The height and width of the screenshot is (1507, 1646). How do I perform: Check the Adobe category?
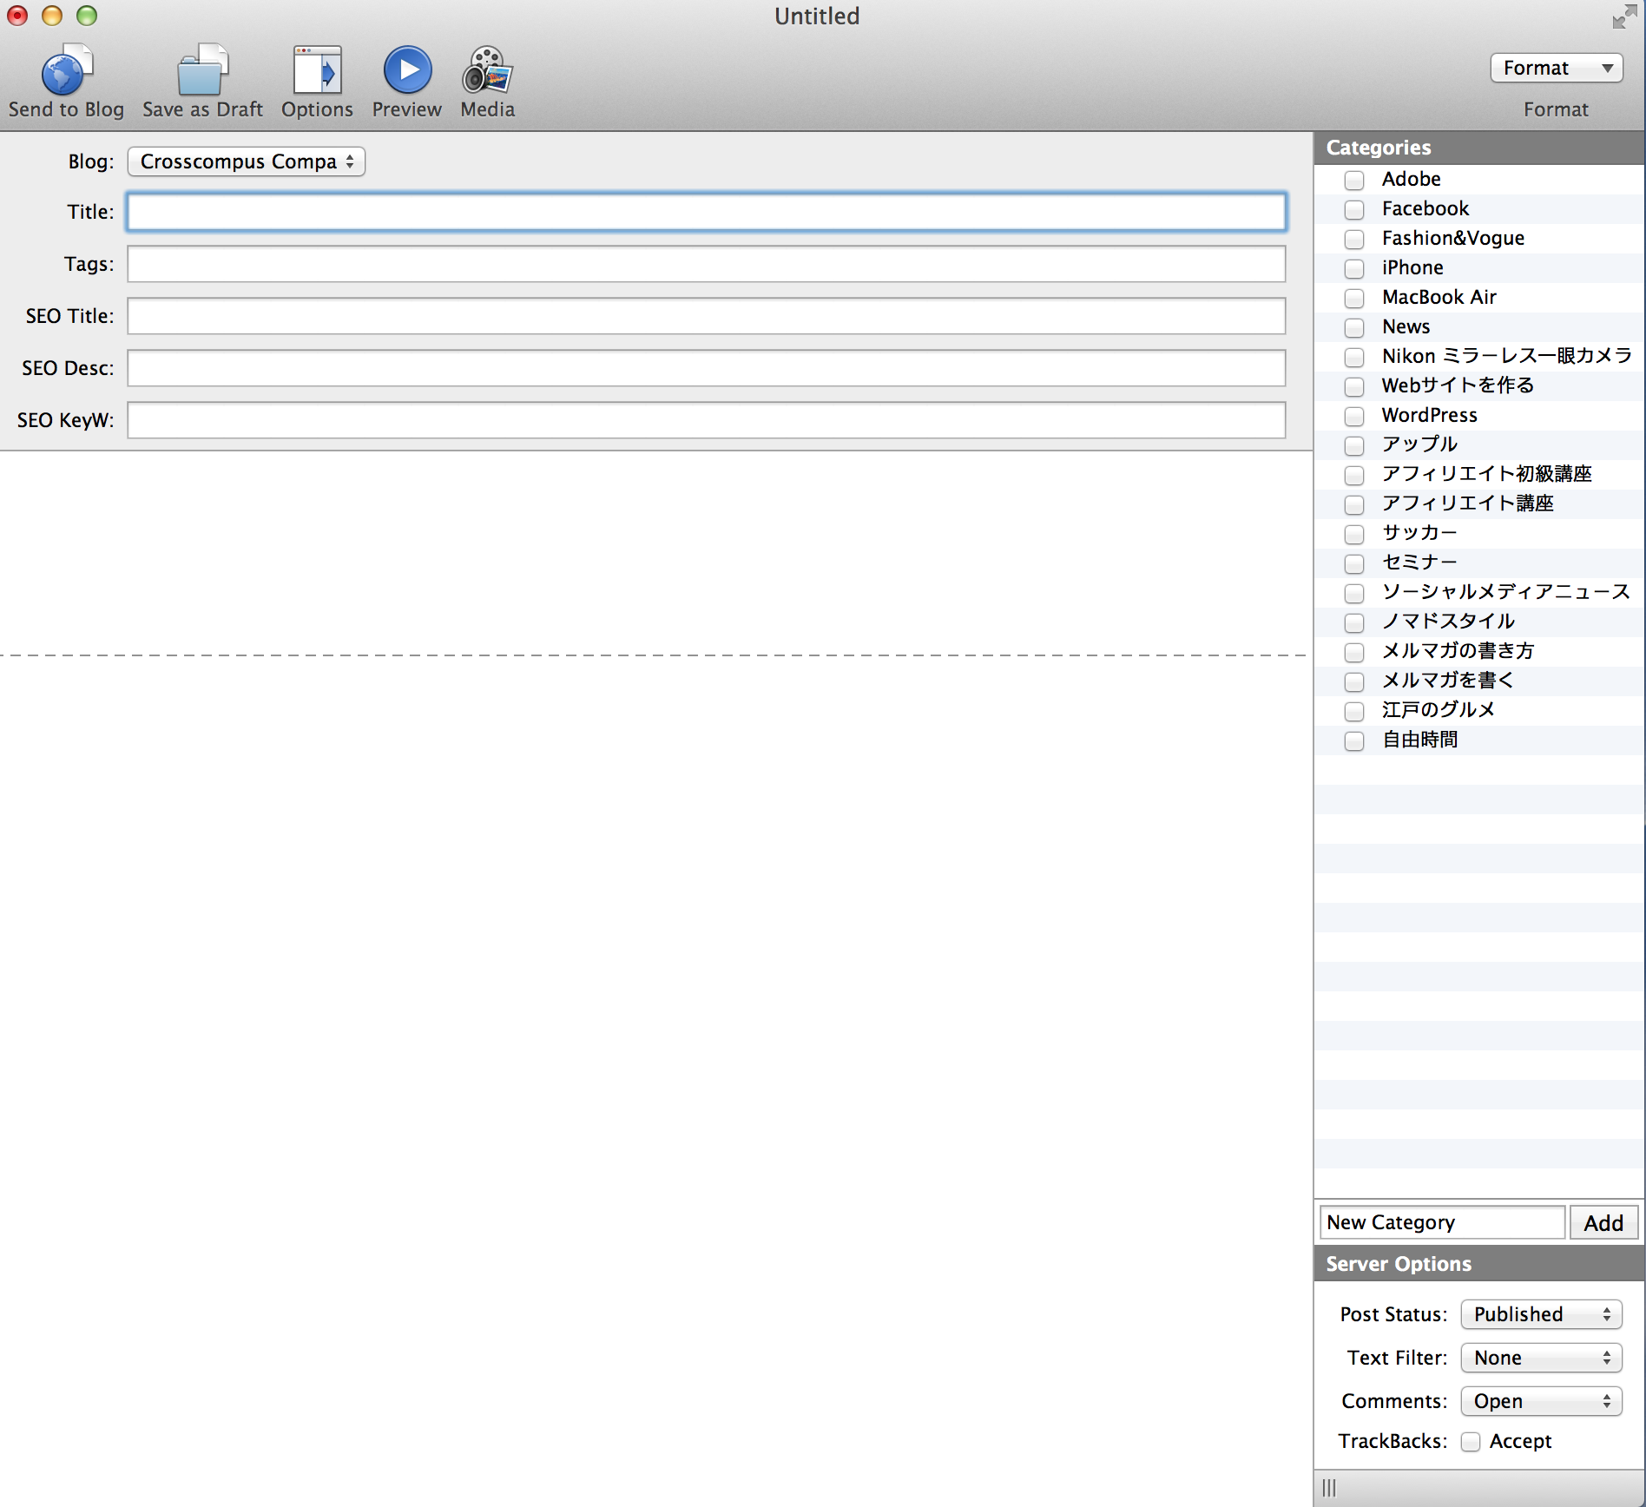tap(1354, 180)
